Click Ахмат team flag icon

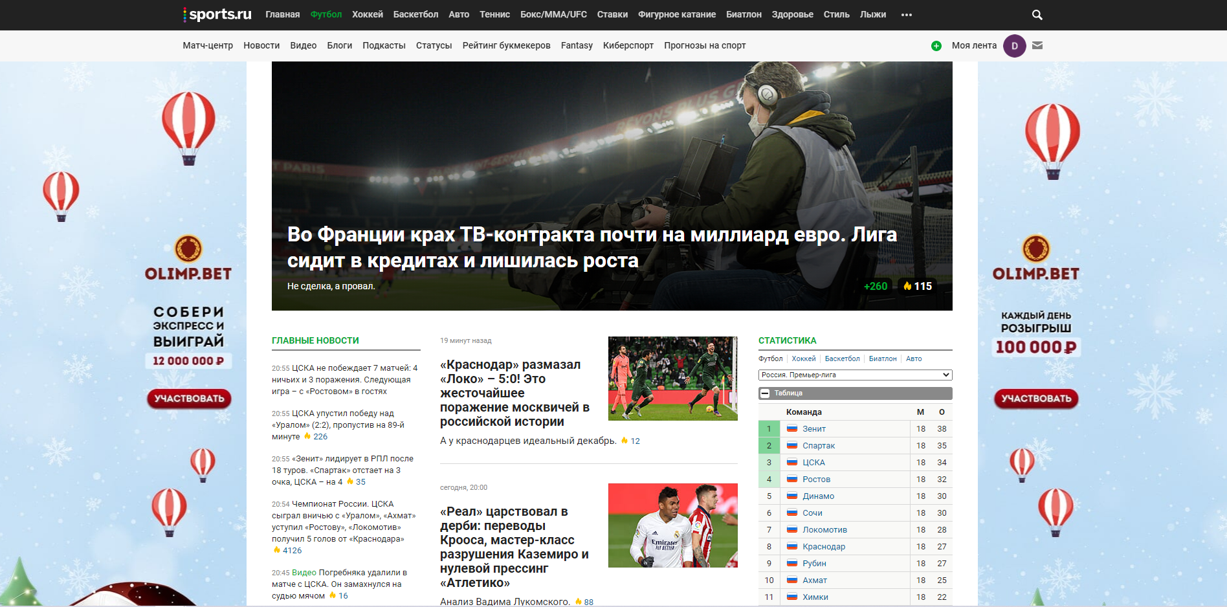pyautogui.click(x=791, y=580)
